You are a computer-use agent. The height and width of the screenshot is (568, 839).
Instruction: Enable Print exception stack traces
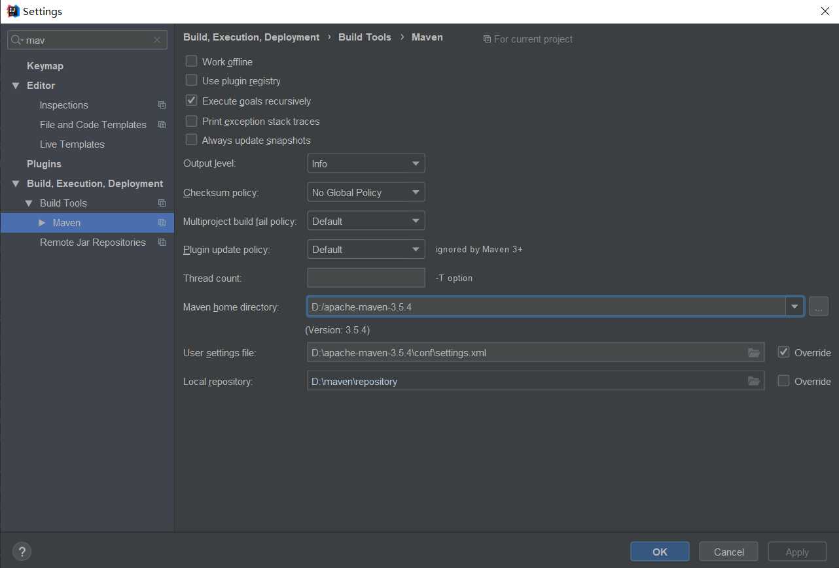coord(191,121)
